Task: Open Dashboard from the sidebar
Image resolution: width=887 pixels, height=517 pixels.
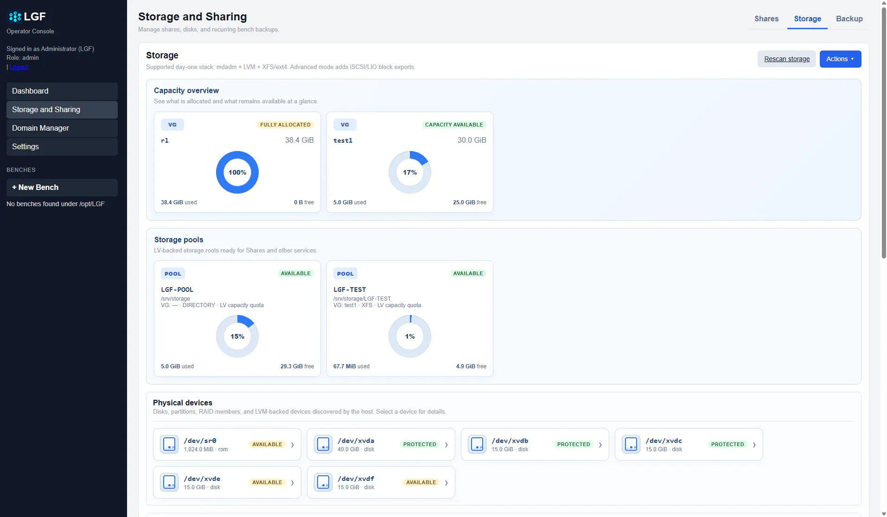Action: point(62,91)
